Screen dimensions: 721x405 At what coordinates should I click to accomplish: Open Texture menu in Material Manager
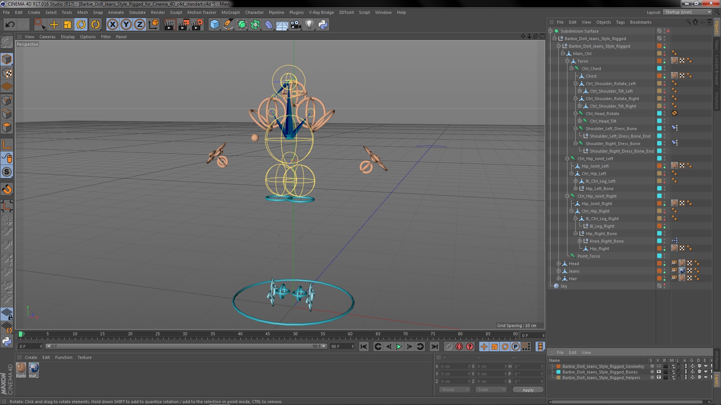click(x=84, y=357)
